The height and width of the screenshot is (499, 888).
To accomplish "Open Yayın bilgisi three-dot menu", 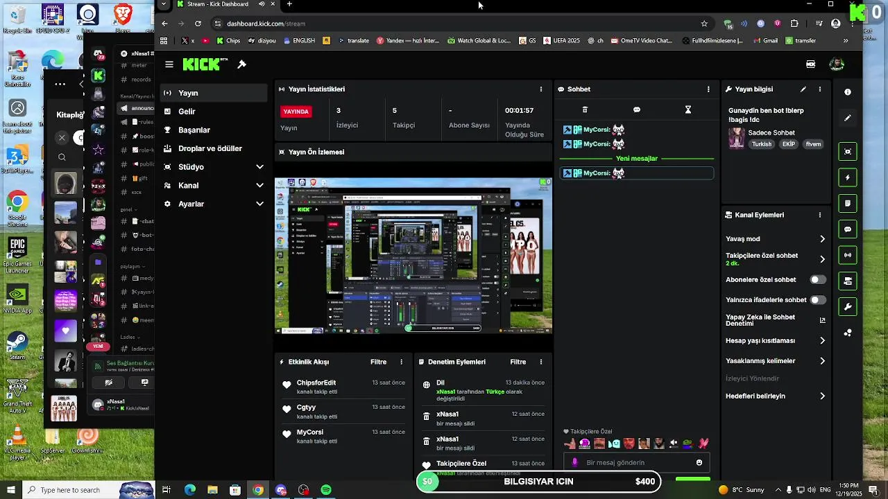I will pyautogui.click(x=820, y=89).
